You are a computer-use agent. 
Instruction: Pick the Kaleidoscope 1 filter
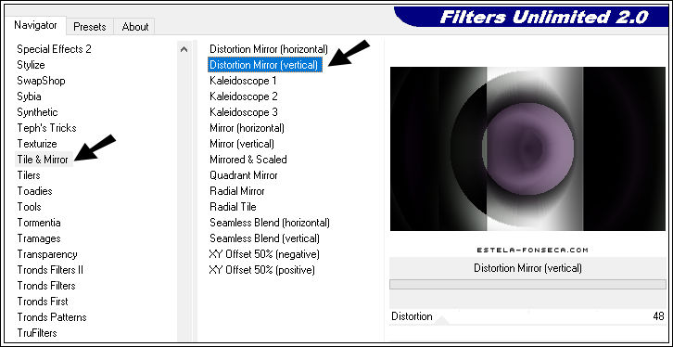(x=244, y=81)
